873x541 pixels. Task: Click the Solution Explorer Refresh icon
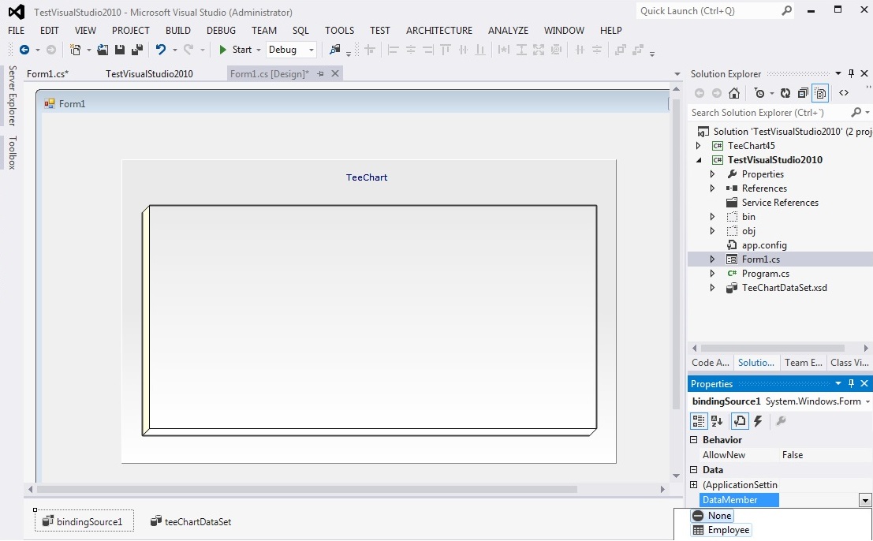[785, 93]
